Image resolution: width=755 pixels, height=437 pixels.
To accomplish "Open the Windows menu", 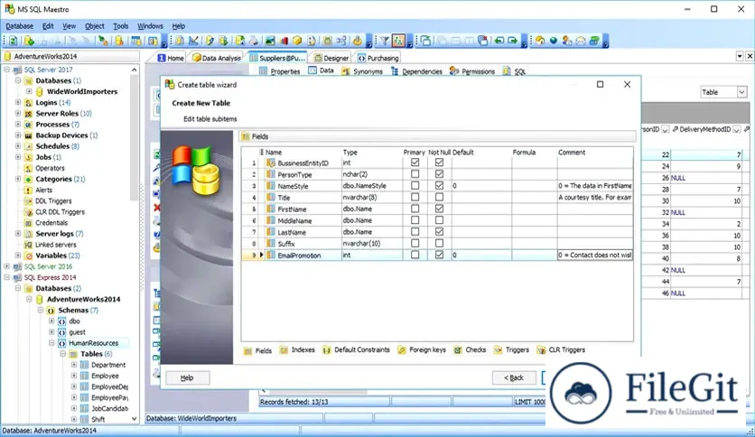I will [x=150, y=26].
